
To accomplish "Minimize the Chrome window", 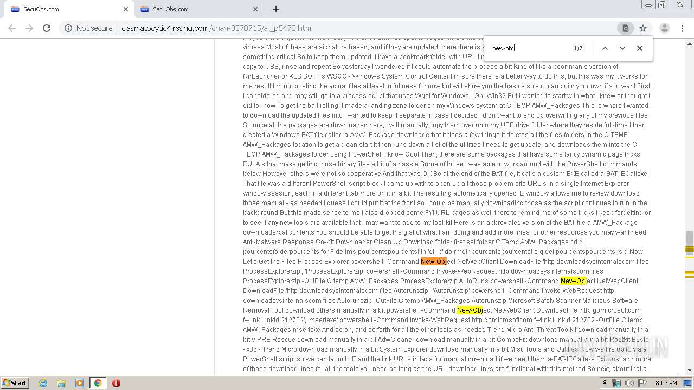I will [648, 5].
